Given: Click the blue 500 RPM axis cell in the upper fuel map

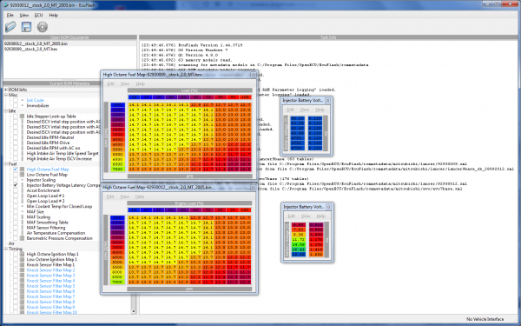Looking at the screenshot, I should coord(117,105).
